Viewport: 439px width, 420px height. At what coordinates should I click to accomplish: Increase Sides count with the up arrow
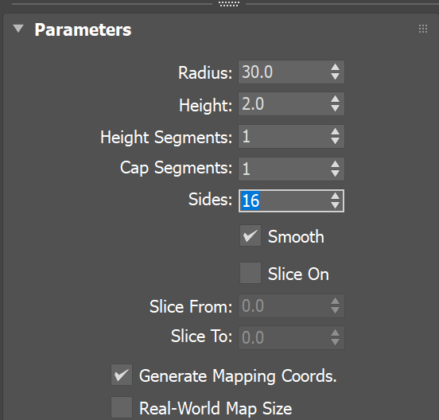(335, 196)
